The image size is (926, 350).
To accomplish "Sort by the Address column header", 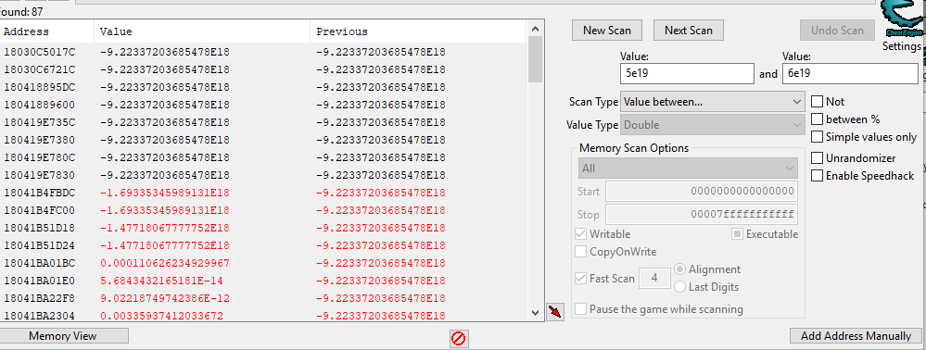I will click(47, 31).
